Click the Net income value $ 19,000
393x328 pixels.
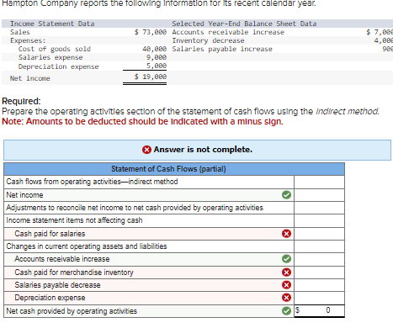click(151, 77)
